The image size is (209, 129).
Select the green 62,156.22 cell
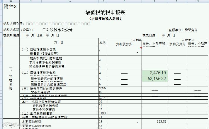(x=154, y=79)
